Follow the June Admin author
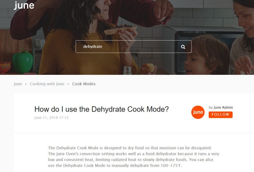The image size is (254, 172). tap(221, 115)
